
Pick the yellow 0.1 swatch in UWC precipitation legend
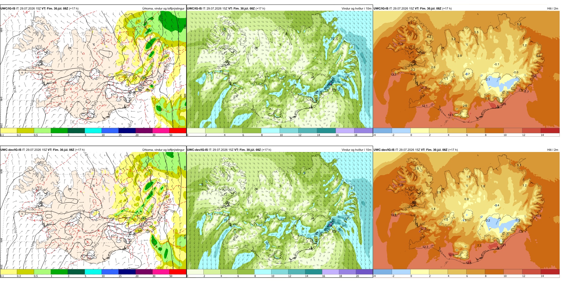click(9, 131)
